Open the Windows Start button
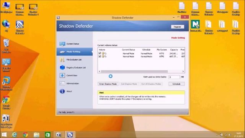245x138 pixels. (4, 135)
